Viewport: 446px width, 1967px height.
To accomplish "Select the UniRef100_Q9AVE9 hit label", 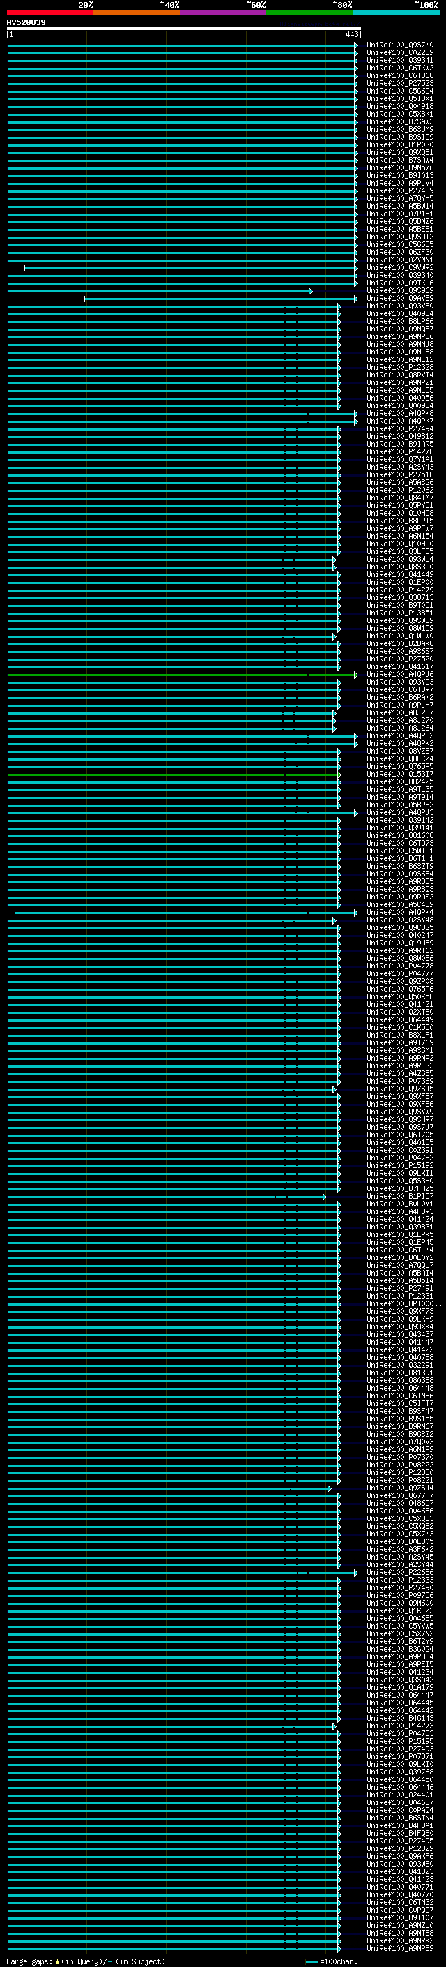I will [399, 299].
